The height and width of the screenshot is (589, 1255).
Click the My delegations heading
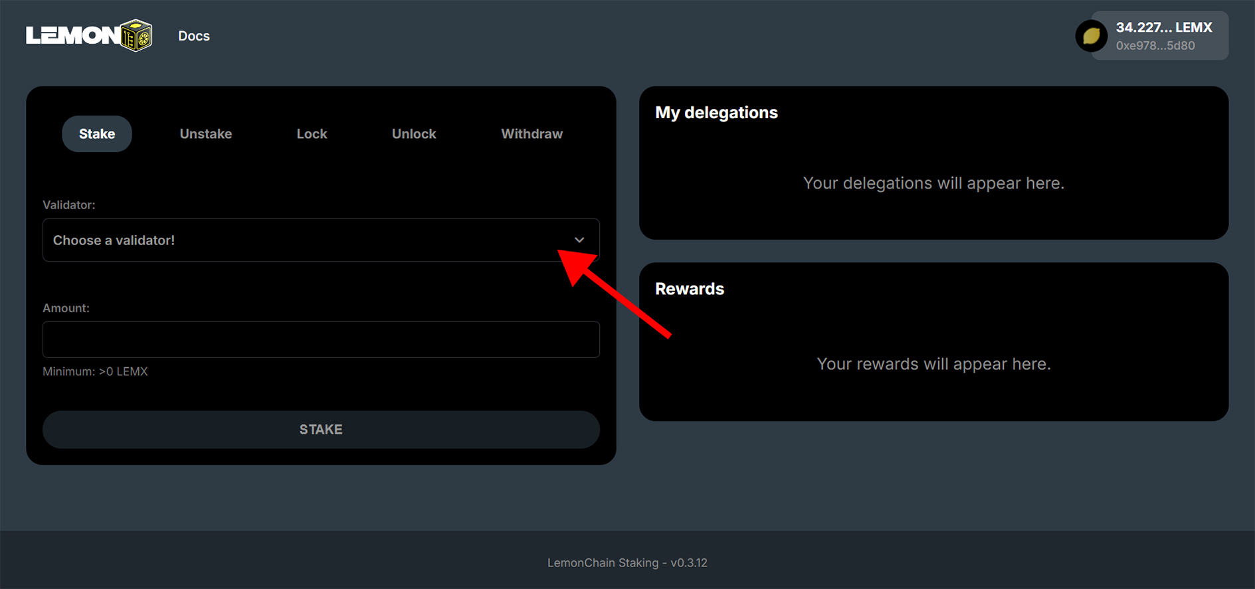click(x=716, y=112)
